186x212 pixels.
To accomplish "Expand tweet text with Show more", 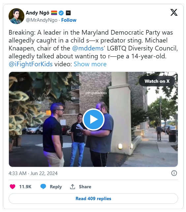I will [x=90, y=64].
